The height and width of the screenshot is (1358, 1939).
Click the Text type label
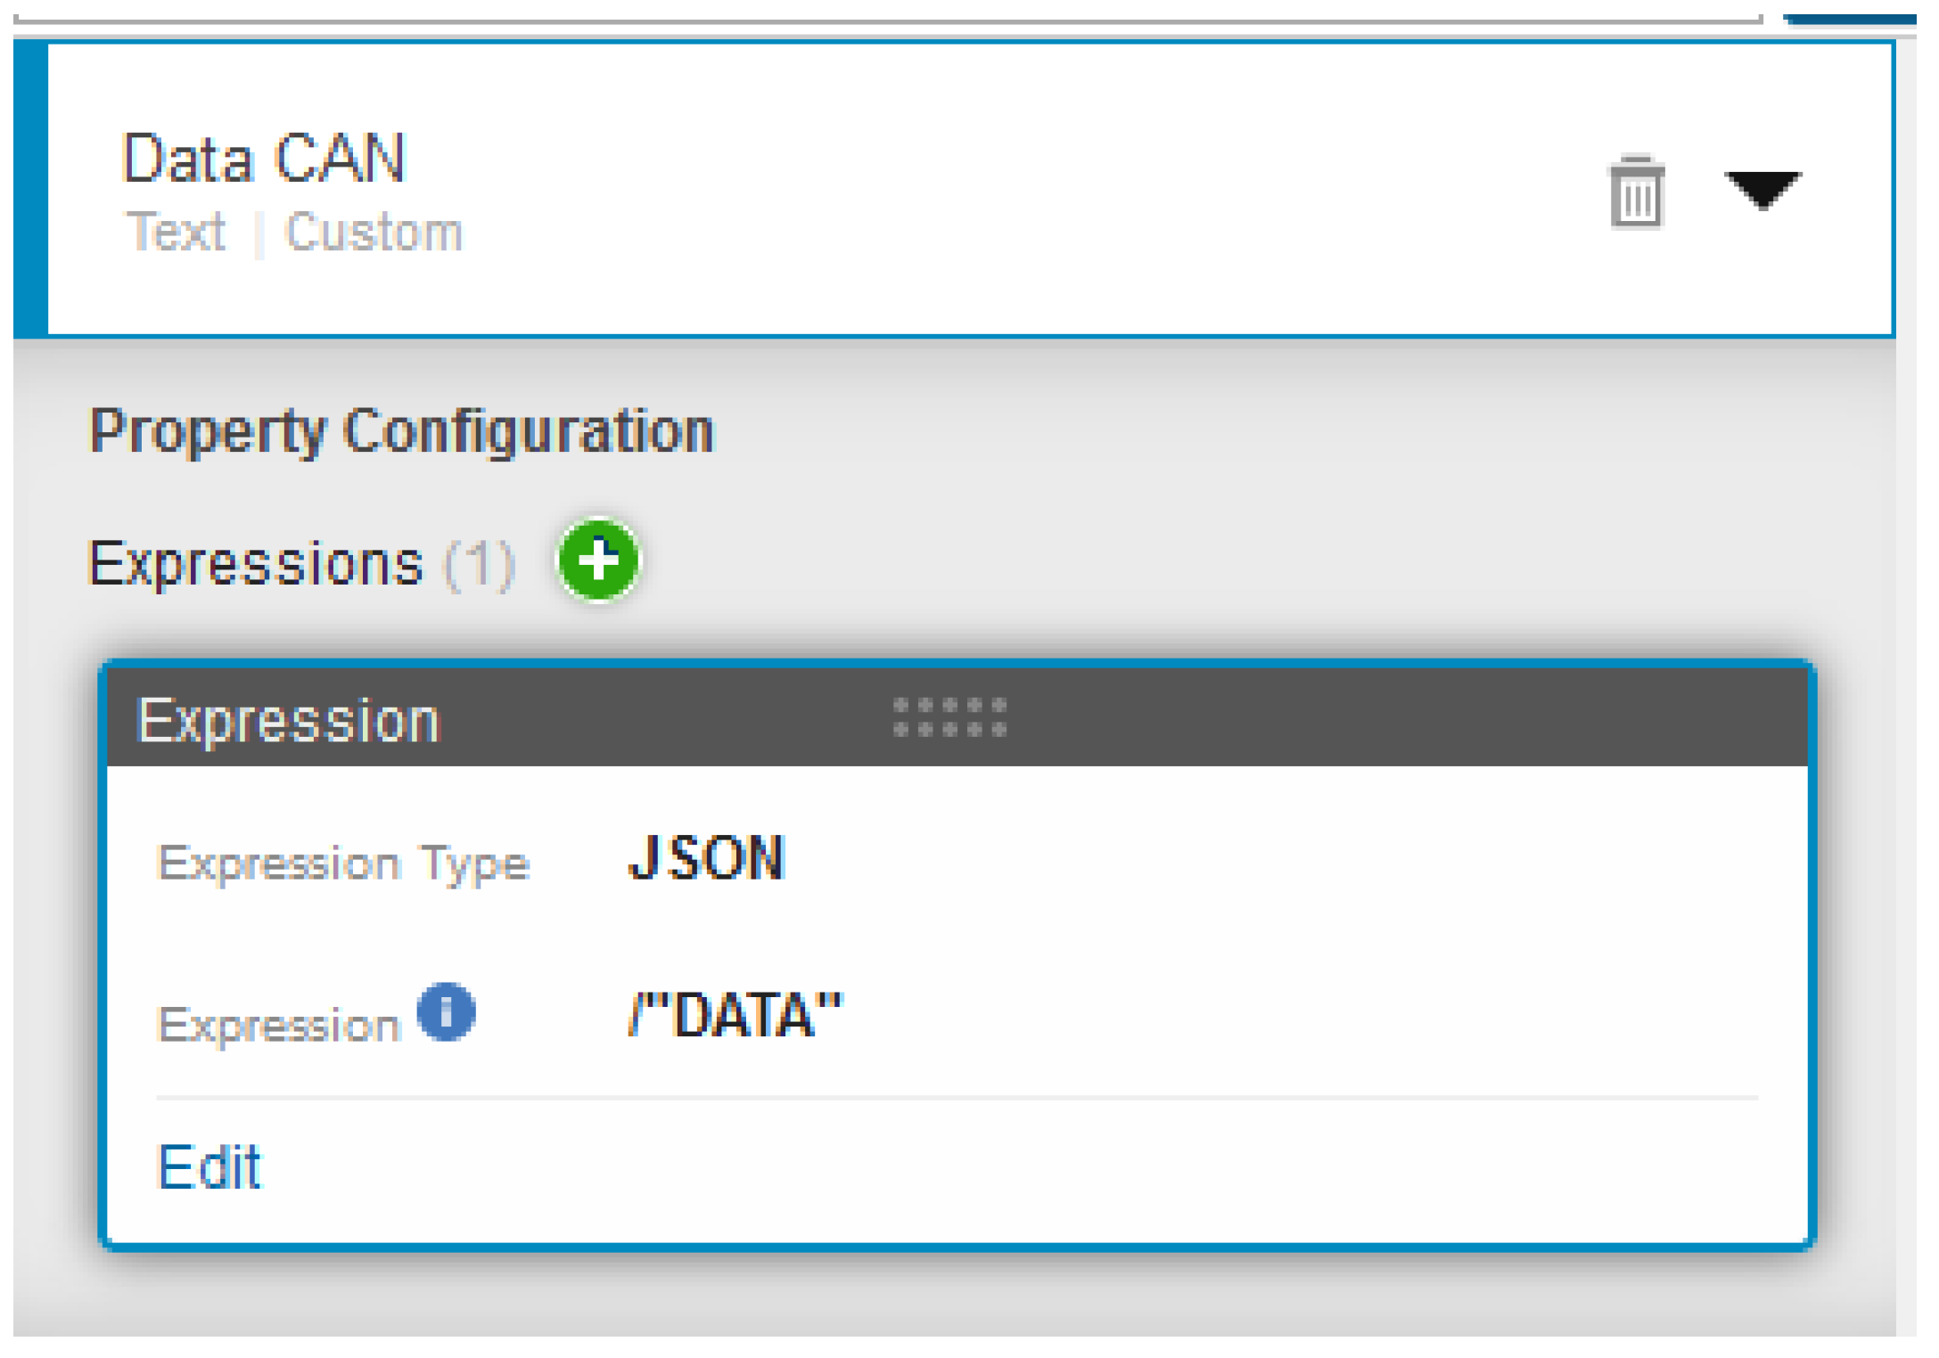pyautogui.click(x=177, y=233)
